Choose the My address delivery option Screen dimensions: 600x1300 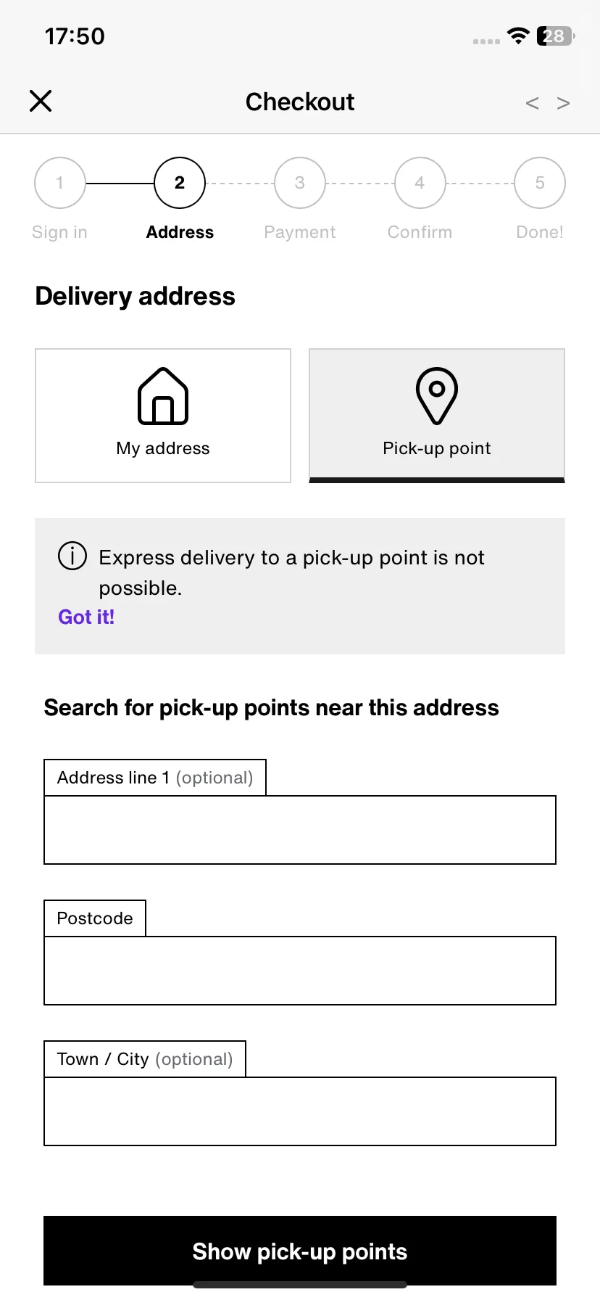coord(163,416)
